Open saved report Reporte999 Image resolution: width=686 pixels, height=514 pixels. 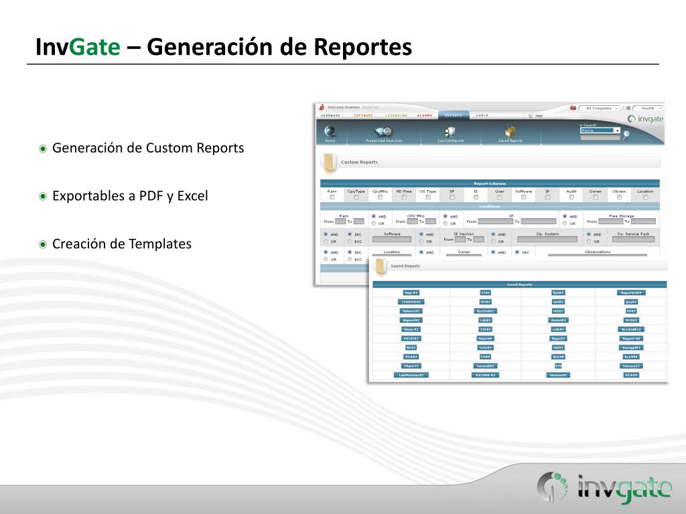(631, 293)
